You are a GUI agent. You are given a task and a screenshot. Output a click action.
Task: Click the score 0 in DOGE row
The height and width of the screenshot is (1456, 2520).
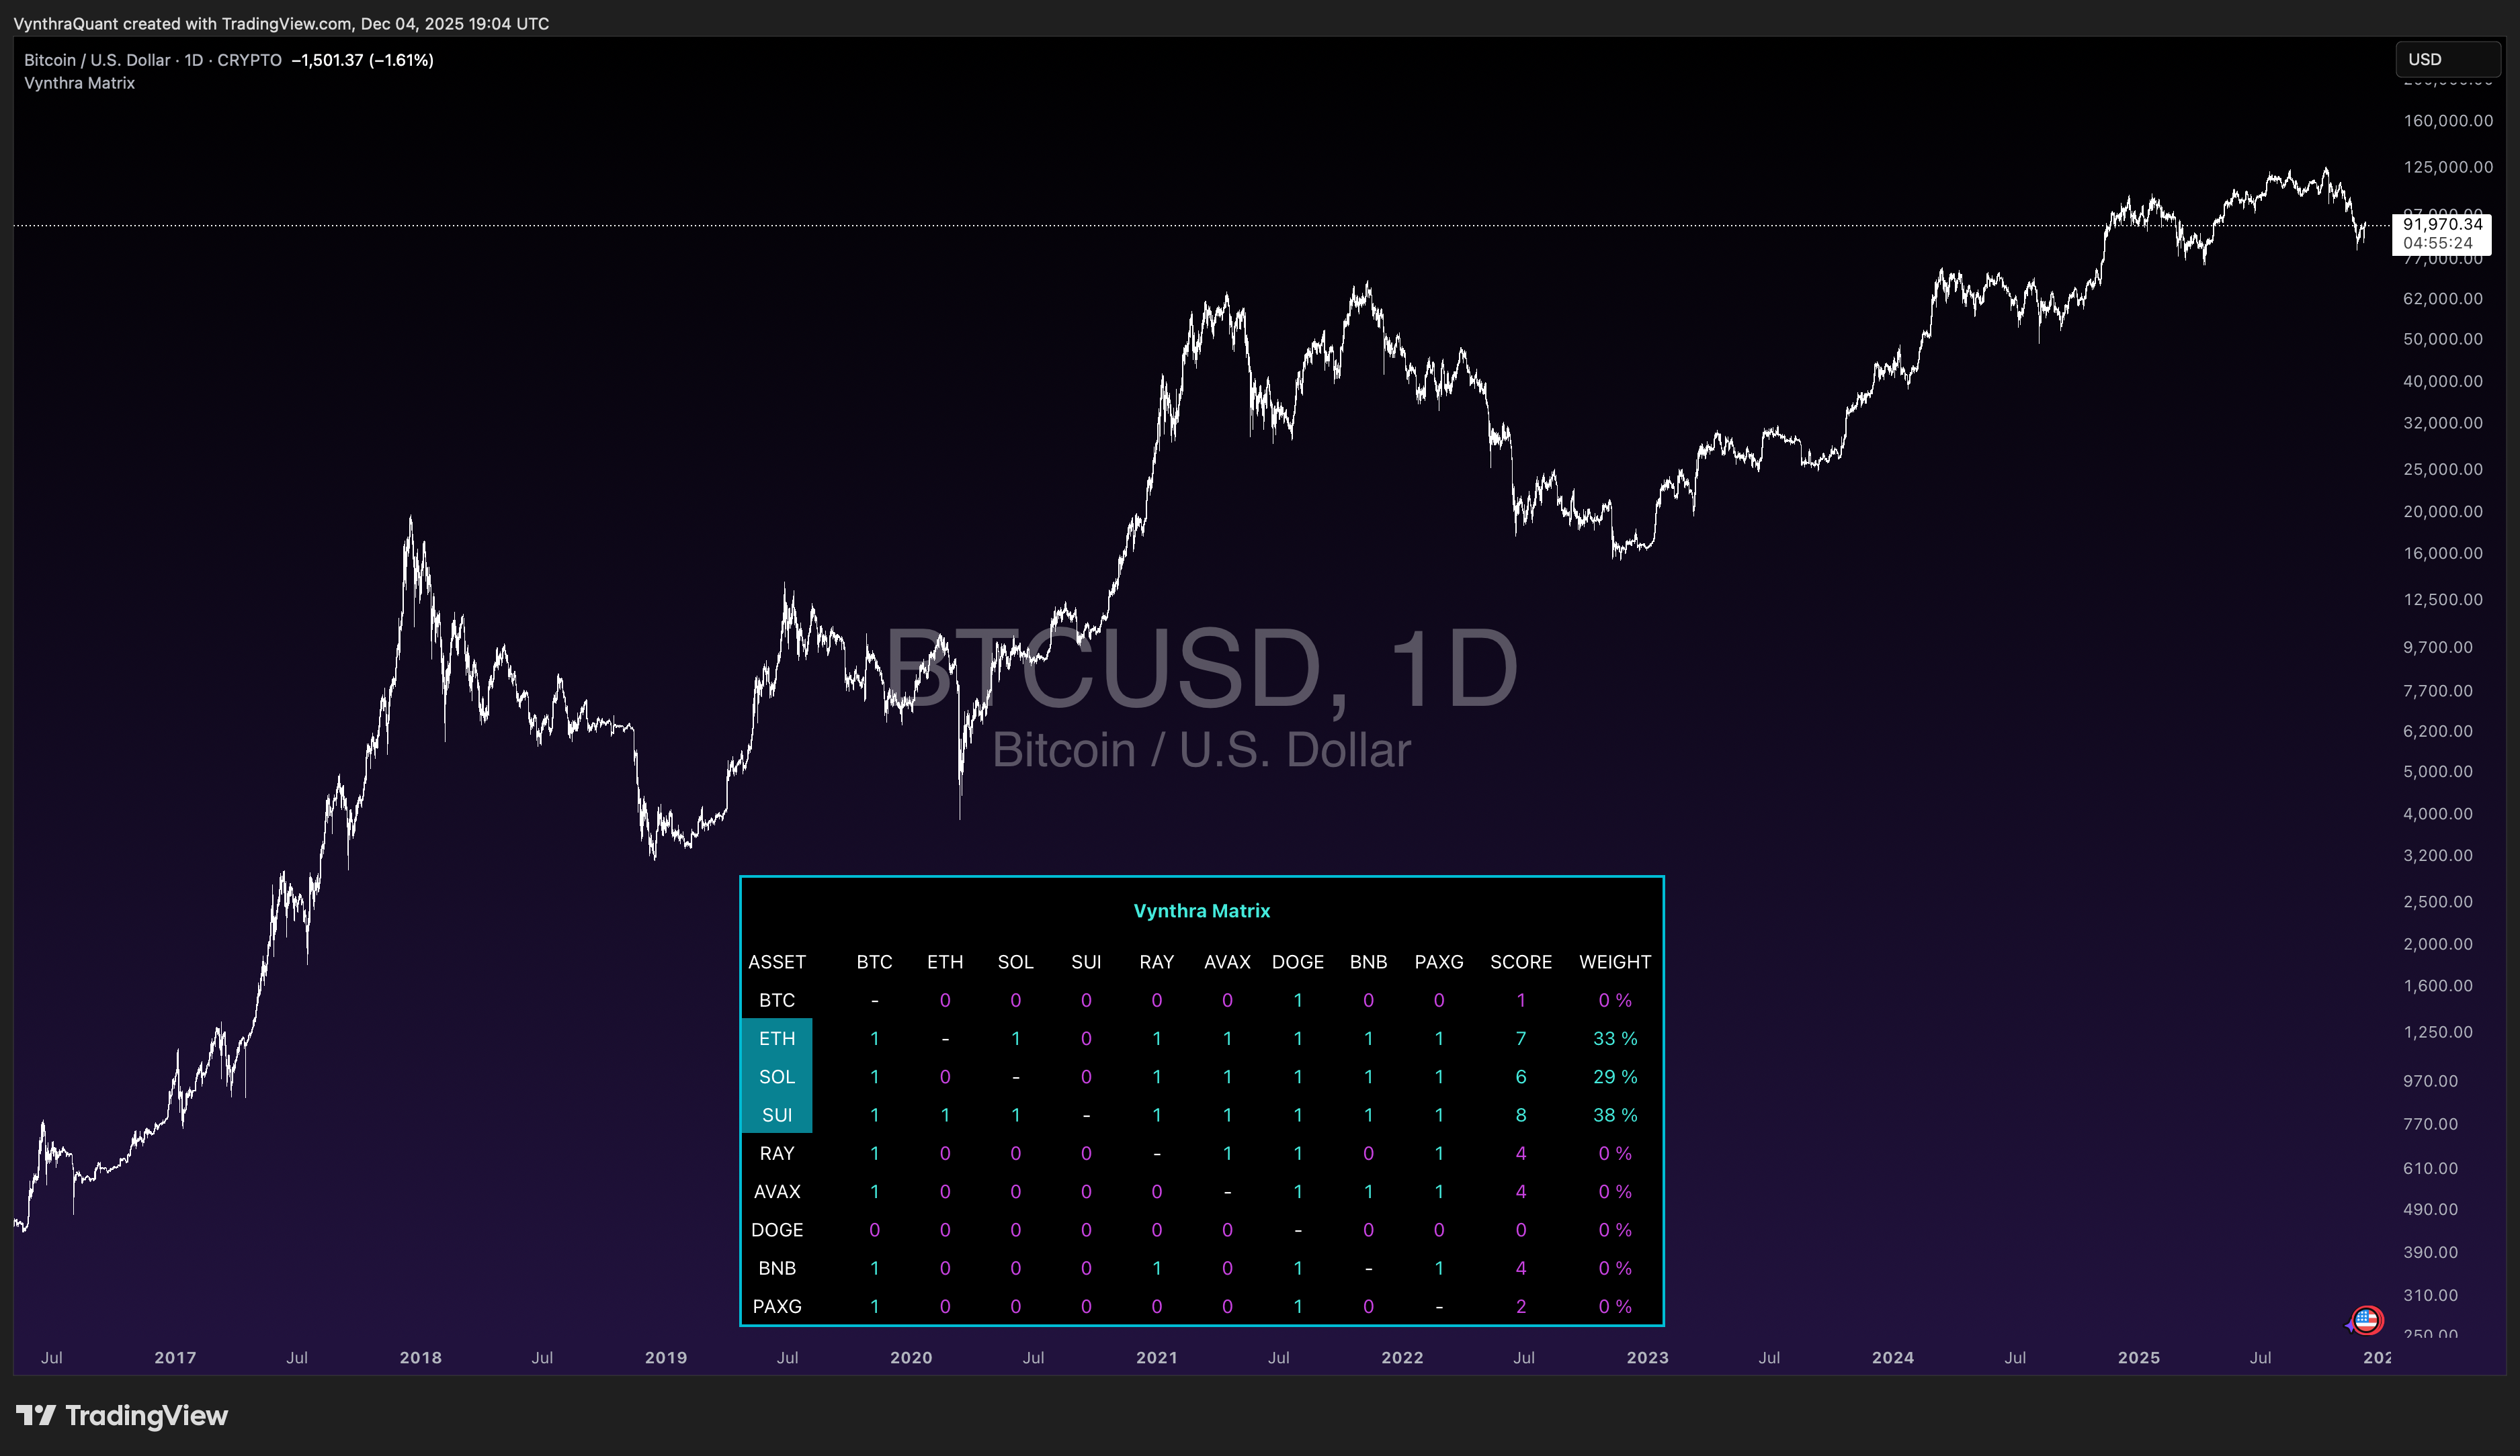pyautogui.click(x=1521, y=1229)
